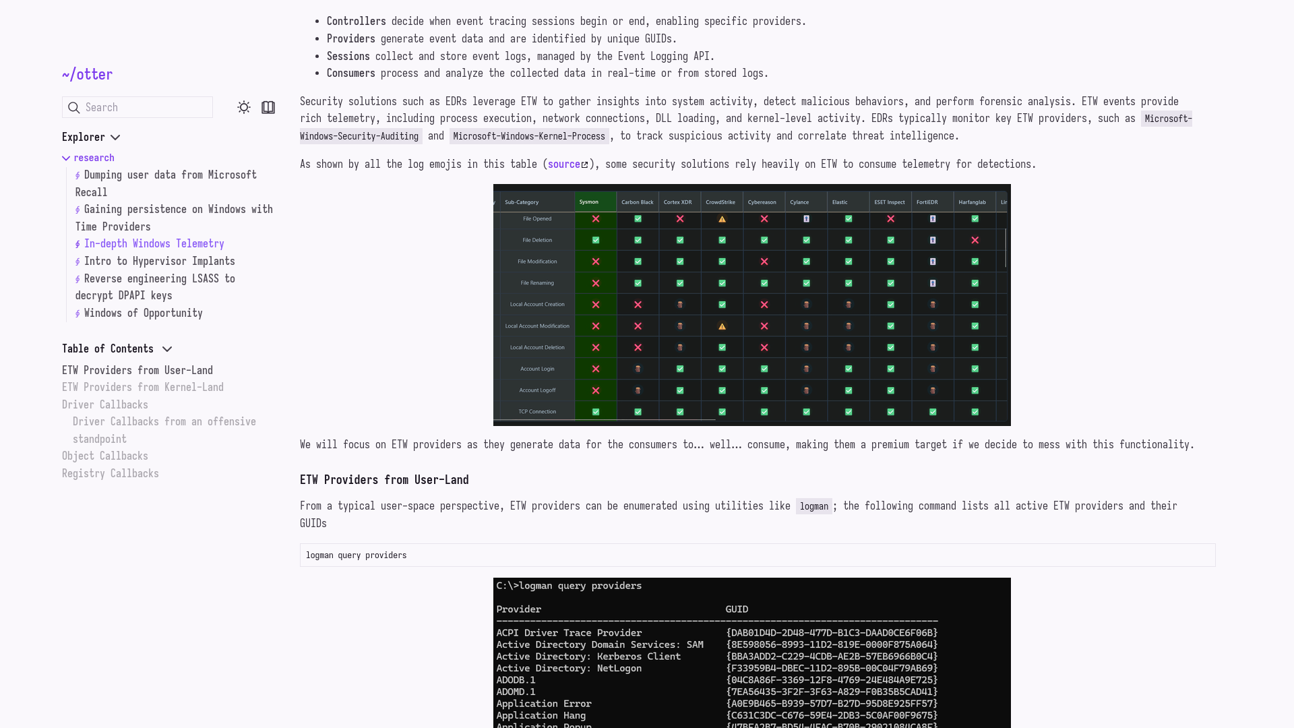Click the search magnifier icon
The height and width of the screenshot is (728, 1294).
pyautogui.click(x=74, y=108)
